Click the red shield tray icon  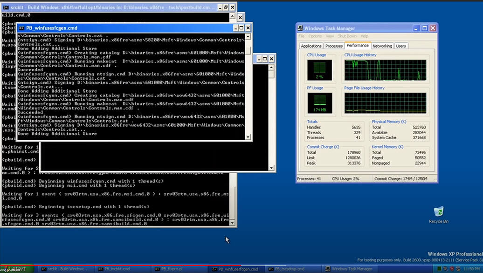[x=452, y=269]
